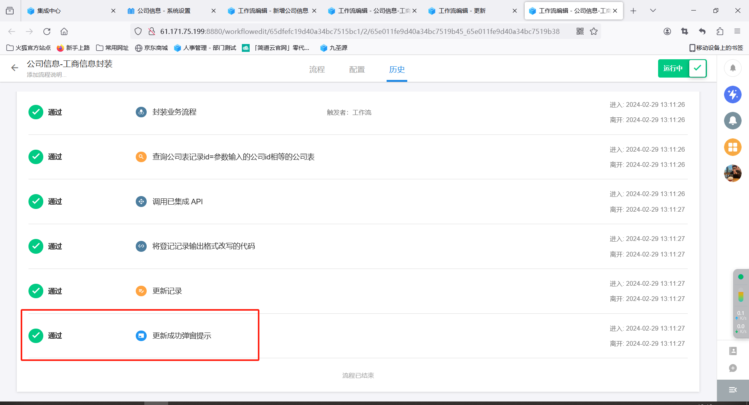Screen dimensions: 749x405
Task: Switch to the 公司信息 - 系统设置 browser tab
Action: tap(172, 11)
